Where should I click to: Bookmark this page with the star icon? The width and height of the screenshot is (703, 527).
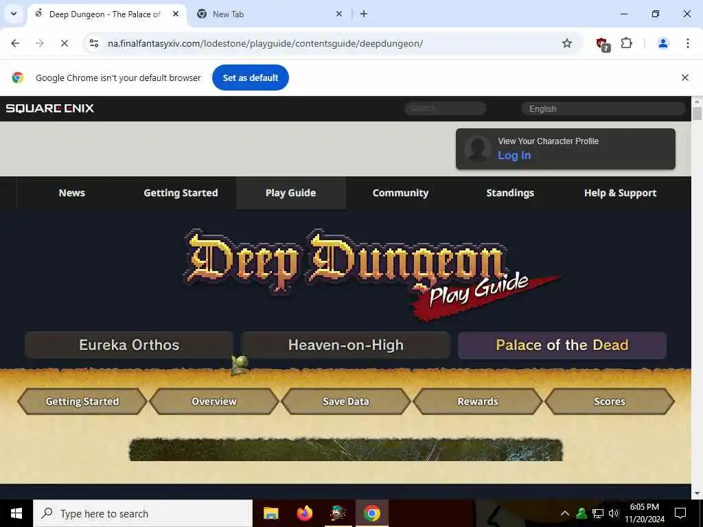pos(566,43)
